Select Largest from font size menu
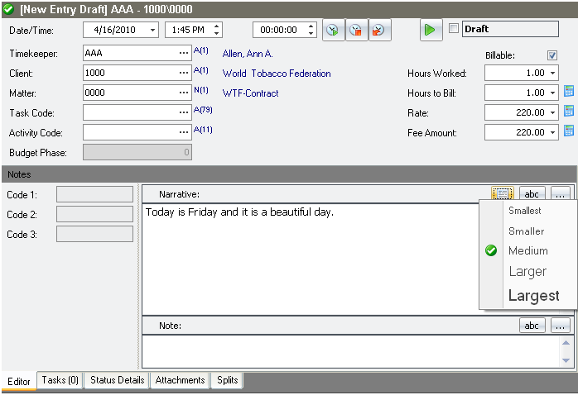578x395 pixels. pos(533,296)
